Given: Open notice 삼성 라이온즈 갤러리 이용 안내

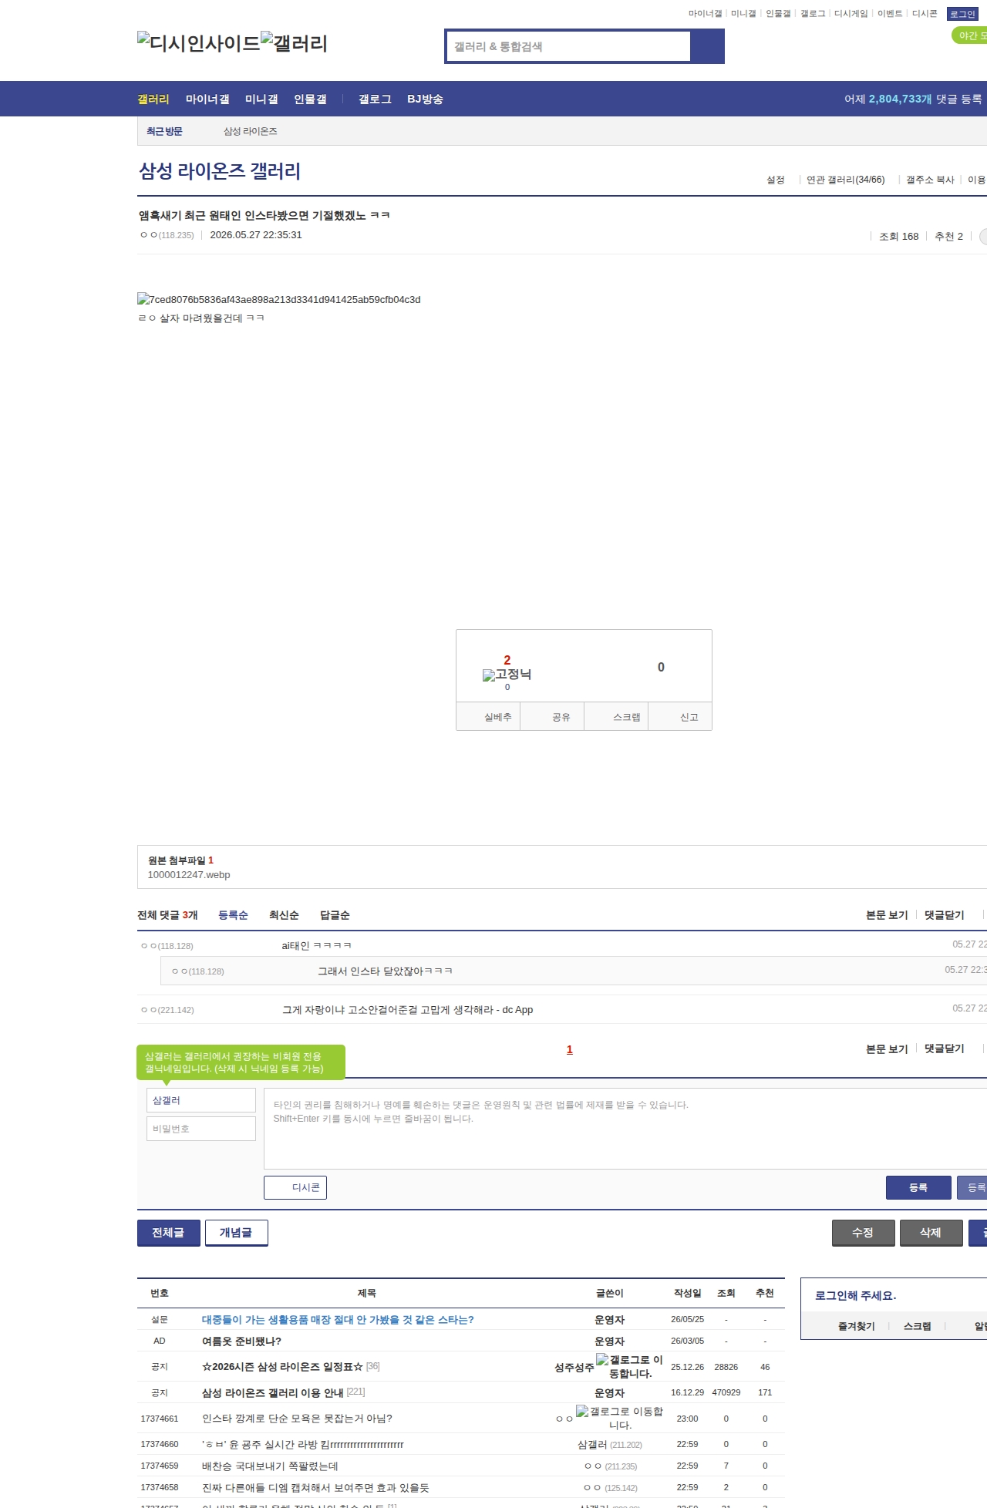Looking at the screenshot, I should click(272, 1393).
